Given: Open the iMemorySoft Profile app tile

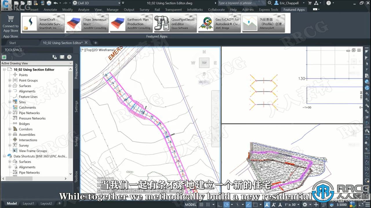Looking at the screenshot, I should pos(263,23).
